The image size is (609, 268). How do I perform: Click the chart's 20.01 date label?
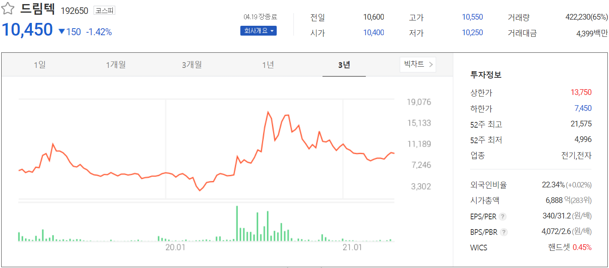point(175,248)
